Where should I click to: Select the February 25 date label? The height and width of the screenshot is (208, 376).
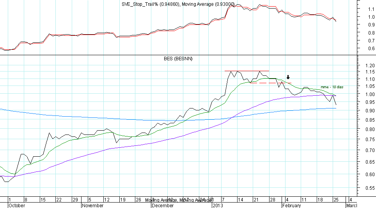click(x=336, y=199)
